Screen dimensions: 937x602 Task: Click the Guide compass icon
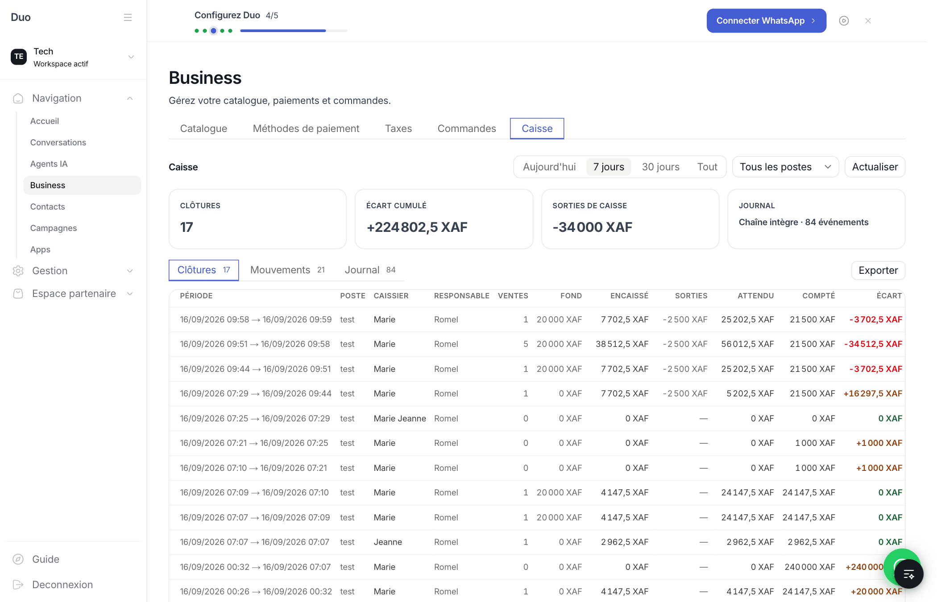coord(18,559)
